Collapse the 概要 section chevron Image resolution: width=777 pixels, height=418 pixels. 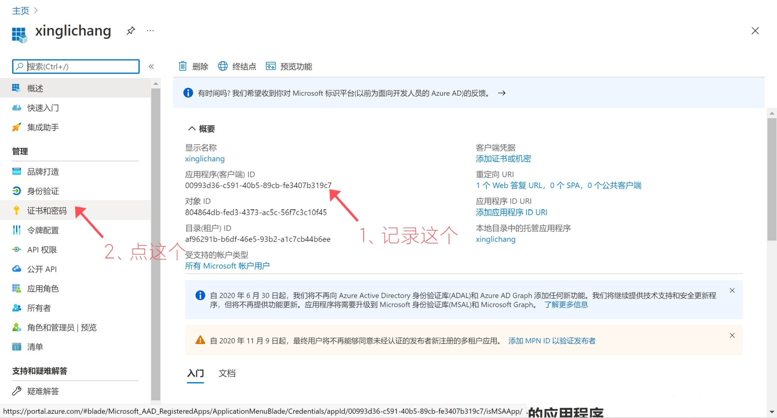192,129
